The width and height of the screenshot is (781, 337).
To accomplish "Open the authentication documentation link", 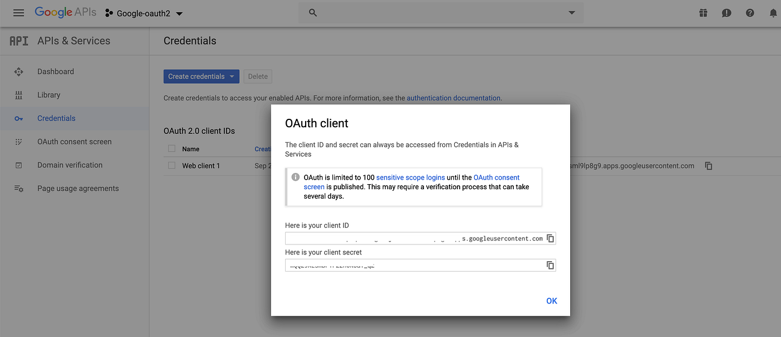I will click(x=454, y=98).
